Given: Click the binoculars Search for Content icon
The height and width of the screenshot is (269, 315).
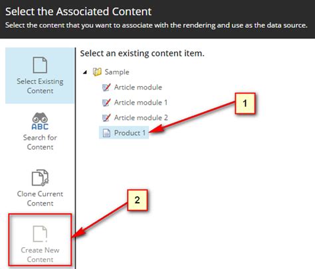Looking at the screenshot, I should pyautogui.click(x=40, y=121).
